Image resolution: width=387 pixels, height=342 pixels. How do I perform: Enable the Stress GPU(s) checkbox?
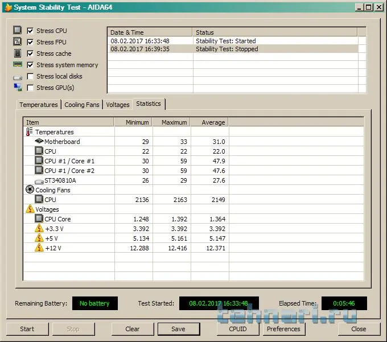pos(30,88)
